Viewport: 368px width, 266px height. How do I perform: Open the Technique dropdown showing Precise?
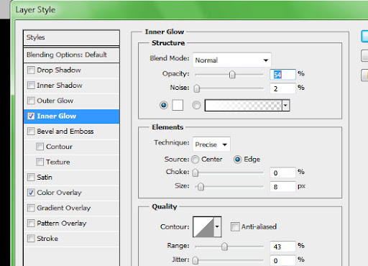pos(211,145)
